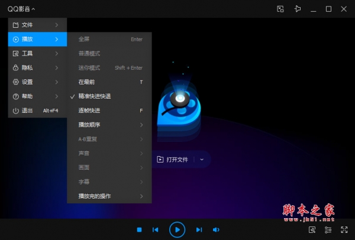Viewport: 355px width, 240px height.
Task: Open A-B重复 submenu
Action: click(x=109, y=139)
